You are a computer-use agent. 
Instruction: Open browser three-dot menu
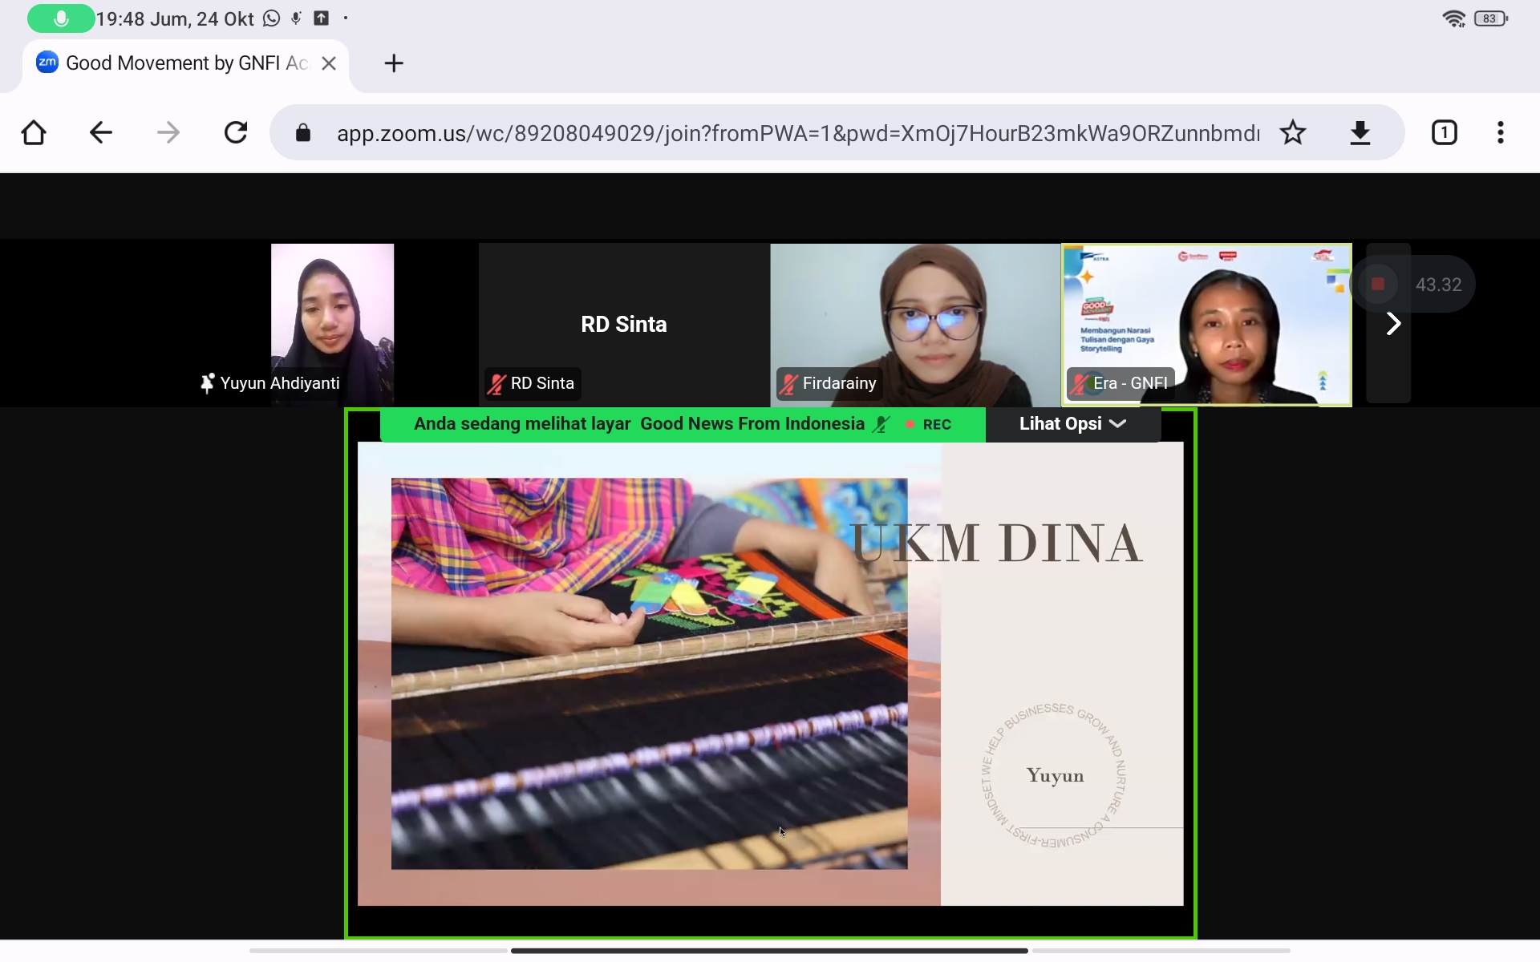(x=1500, y=132)
